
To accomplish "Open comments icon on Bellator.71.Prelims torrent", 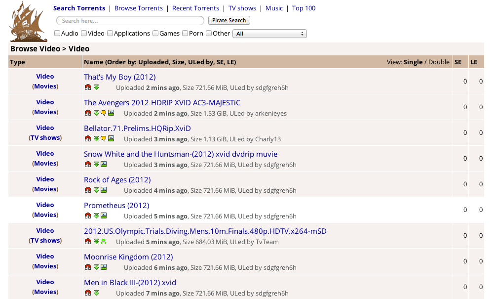I will pyautogui.click(x=103, y=138).
